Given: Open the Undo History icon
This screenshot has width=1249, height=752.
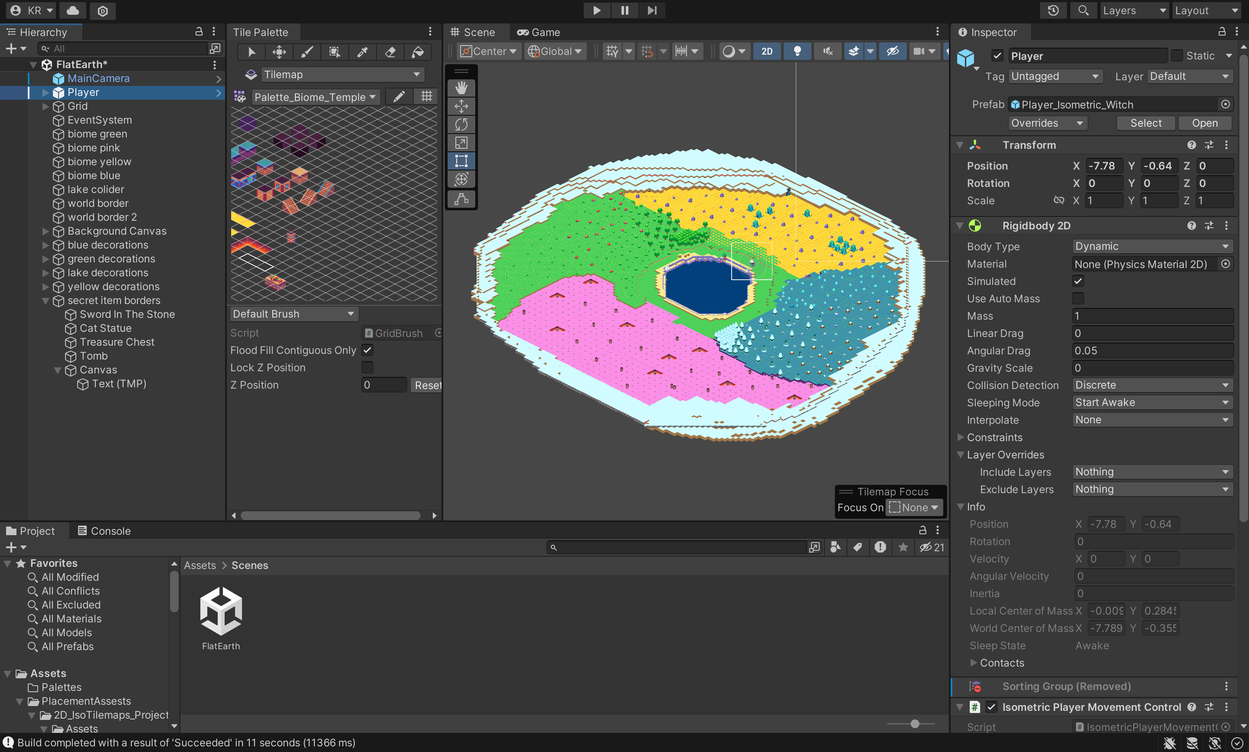Looking at the screenshot, I should (1053, 11).
